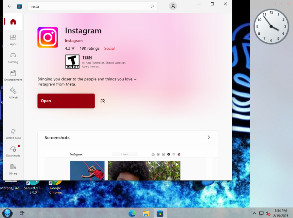Maximize the Microsoft Store window
Viewport: 293px width, 218px height.
coord(212,4)
